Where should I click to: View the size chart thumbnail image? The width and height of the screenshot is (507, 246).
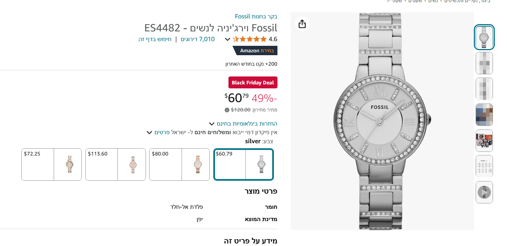pos(484,166)
